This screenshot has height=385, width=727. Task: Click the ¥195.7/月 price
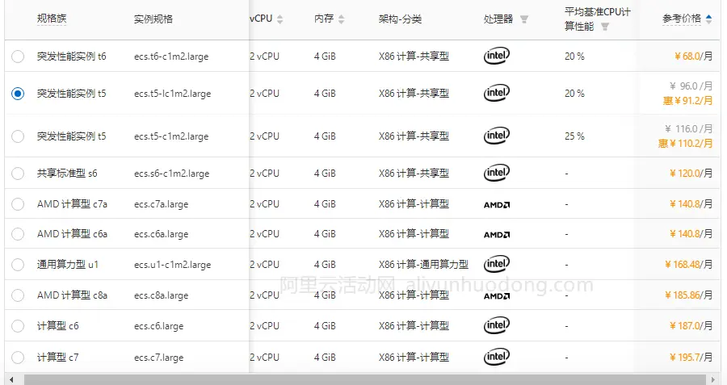click(x=691, y=357)
